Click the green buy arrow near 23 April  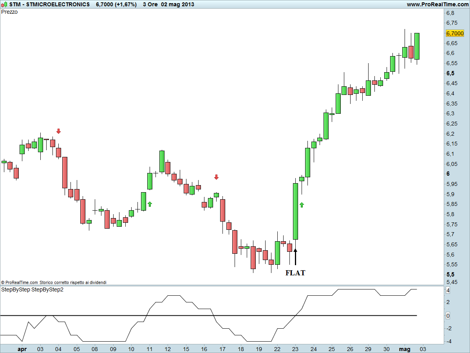tap(302, 205)
